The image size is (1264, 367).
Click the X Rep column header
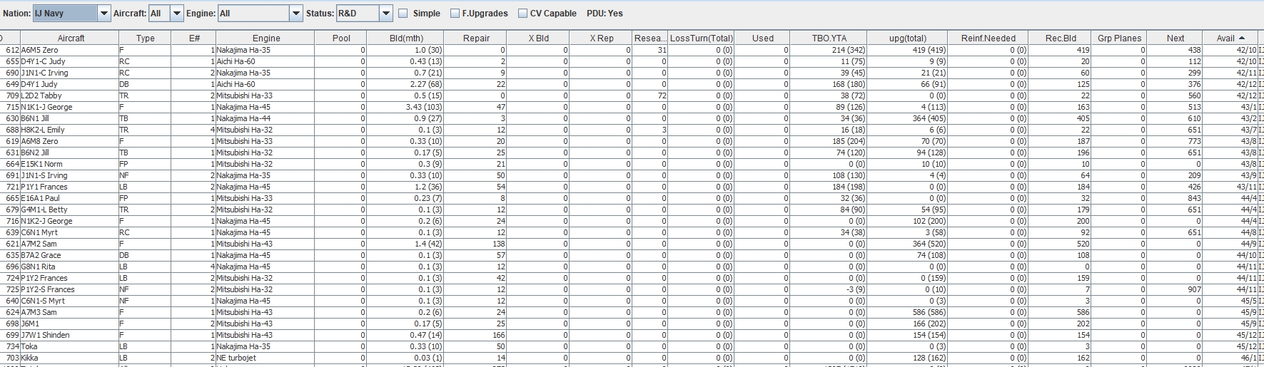[601, 38]
